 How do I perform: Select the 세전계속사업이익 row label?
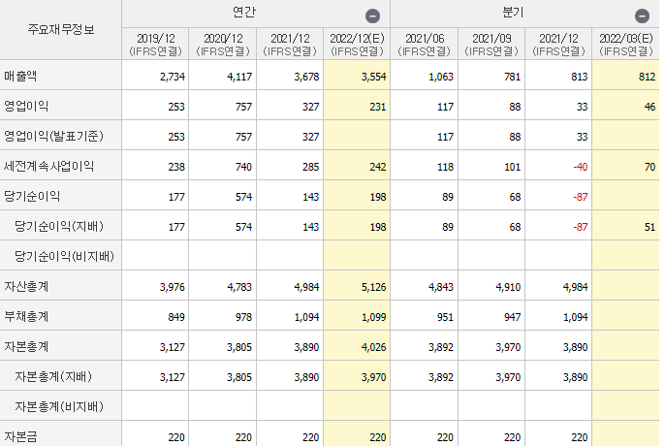pos(48,166)
